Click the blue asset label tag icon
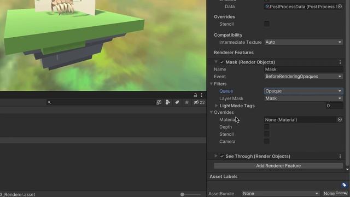Screen dimensions: 350x197 point(344,185)
